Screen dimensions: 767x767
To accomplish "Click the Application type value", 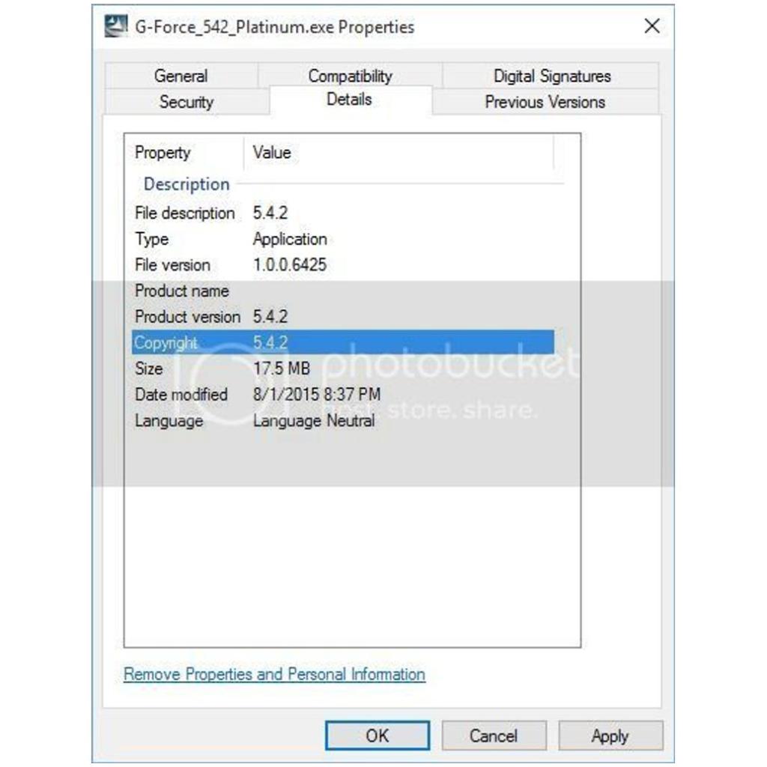I will pos(290,239).
